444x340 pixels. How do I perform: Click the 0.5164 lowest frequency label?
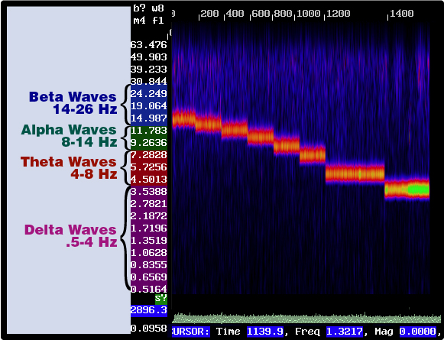click(x=149, y=289)
